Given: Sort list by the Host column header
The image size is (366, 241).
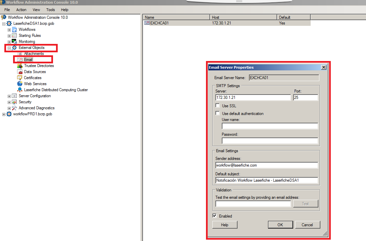Looking at the screenshot, I should (243, 17).
